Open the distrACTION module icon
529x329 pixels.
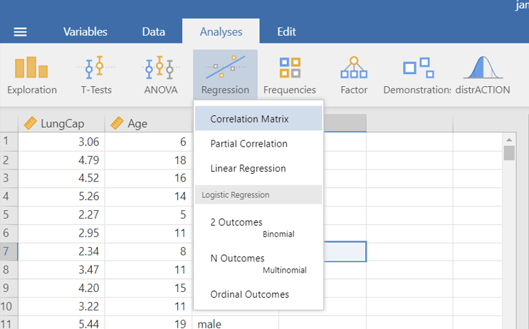tap(482, 75)
